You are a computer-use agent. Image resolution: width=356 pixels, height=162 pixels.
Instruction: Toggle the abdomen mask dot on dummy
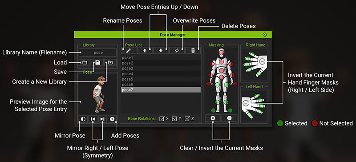click(x=221, y=71)
